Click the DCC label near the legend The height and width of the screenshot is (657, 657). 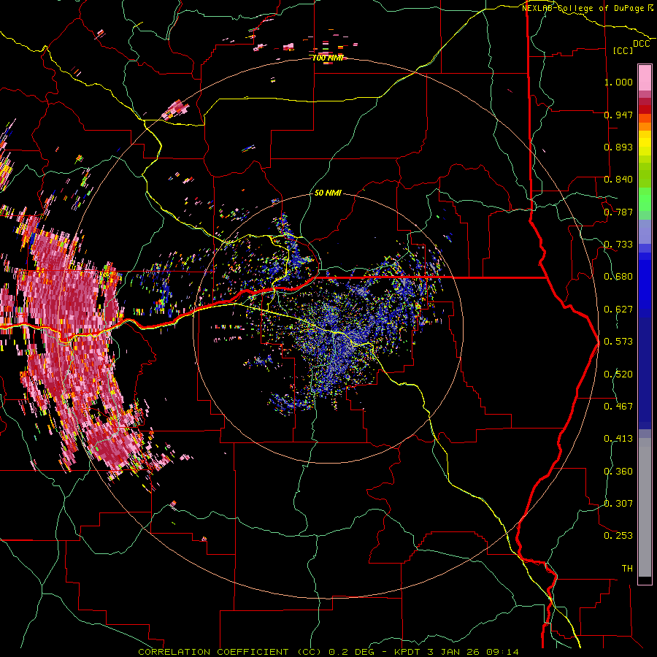tap(642, 44)
